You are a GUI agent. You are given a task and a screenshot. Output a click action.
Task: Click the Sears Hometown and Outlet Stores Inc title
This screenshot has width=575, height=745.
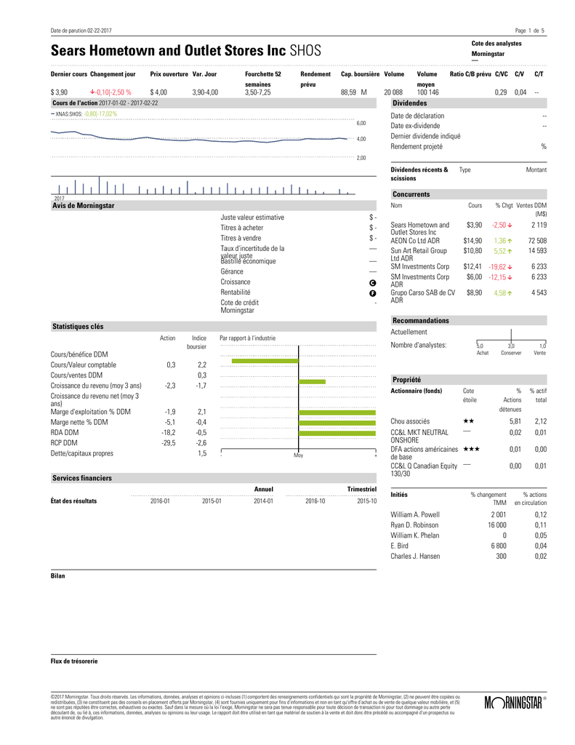coord(168,50)
